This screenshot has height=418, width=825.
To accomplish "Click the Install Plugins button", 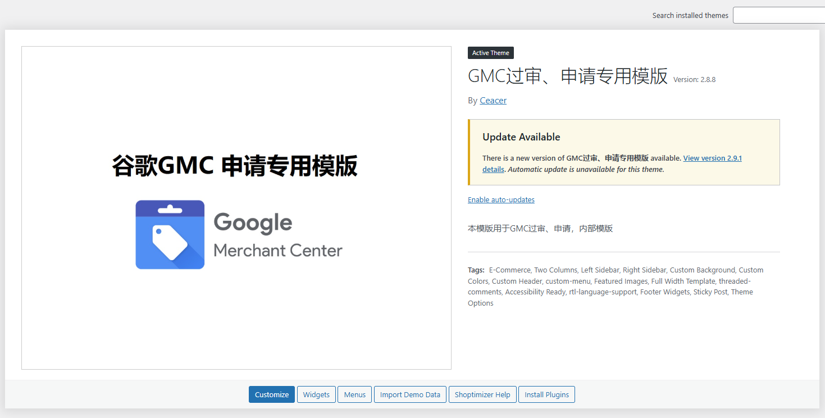I will pos(546,394).
